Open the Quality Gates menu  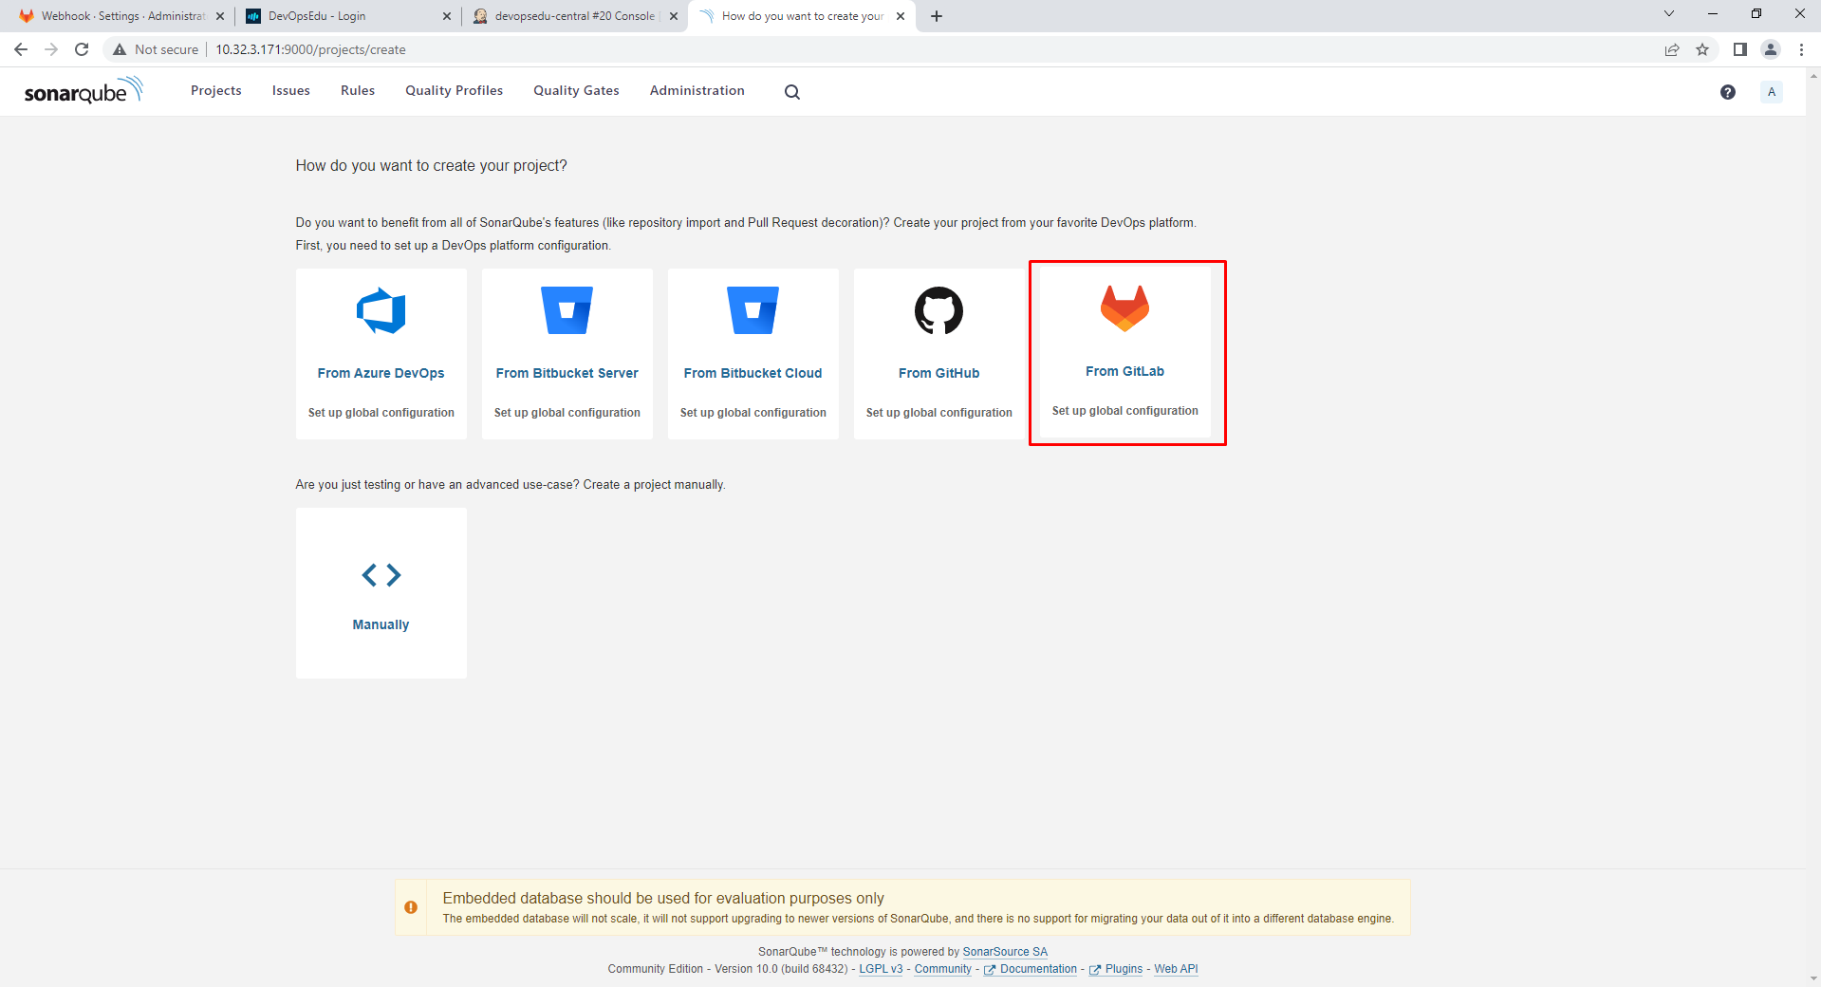coord(576,90)
